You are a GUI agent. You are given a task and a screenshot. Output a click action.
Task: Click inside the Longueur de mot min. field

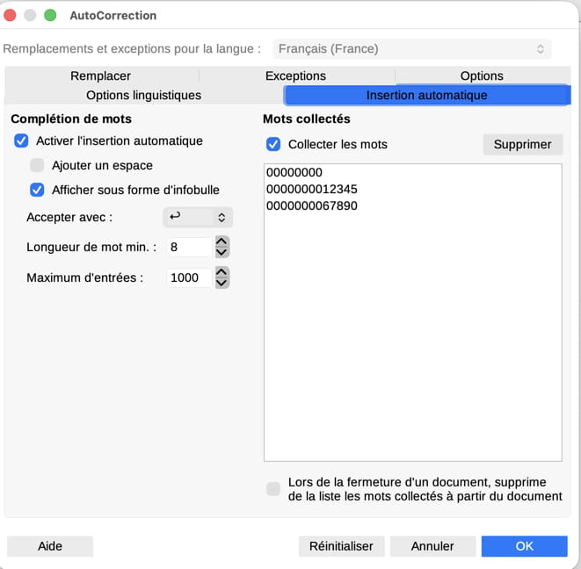pyautogui.click(x=191, y=247)
